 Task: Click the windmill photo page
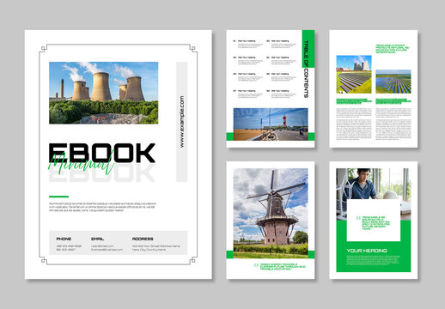pos(271,213)
